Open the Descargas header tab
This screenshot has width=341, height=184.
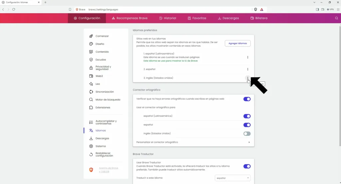(228, 18)
